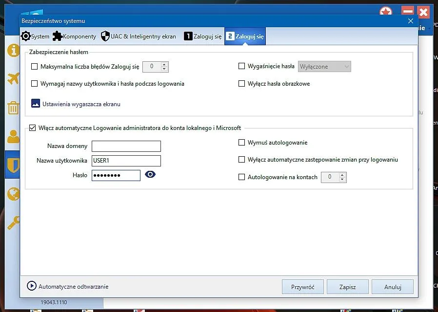Open the Wygaśnięcie hasła dropdown
The image size is (438, 312).
324,66
